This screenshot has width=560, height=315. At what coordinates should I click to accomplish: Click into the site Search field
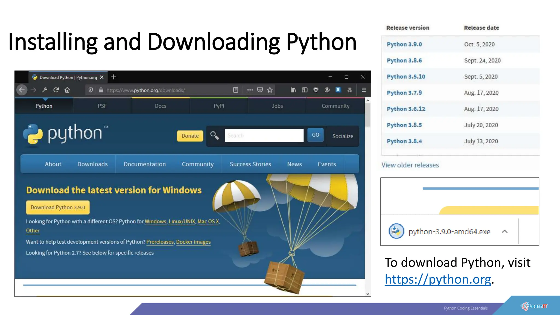pos(264,136)
